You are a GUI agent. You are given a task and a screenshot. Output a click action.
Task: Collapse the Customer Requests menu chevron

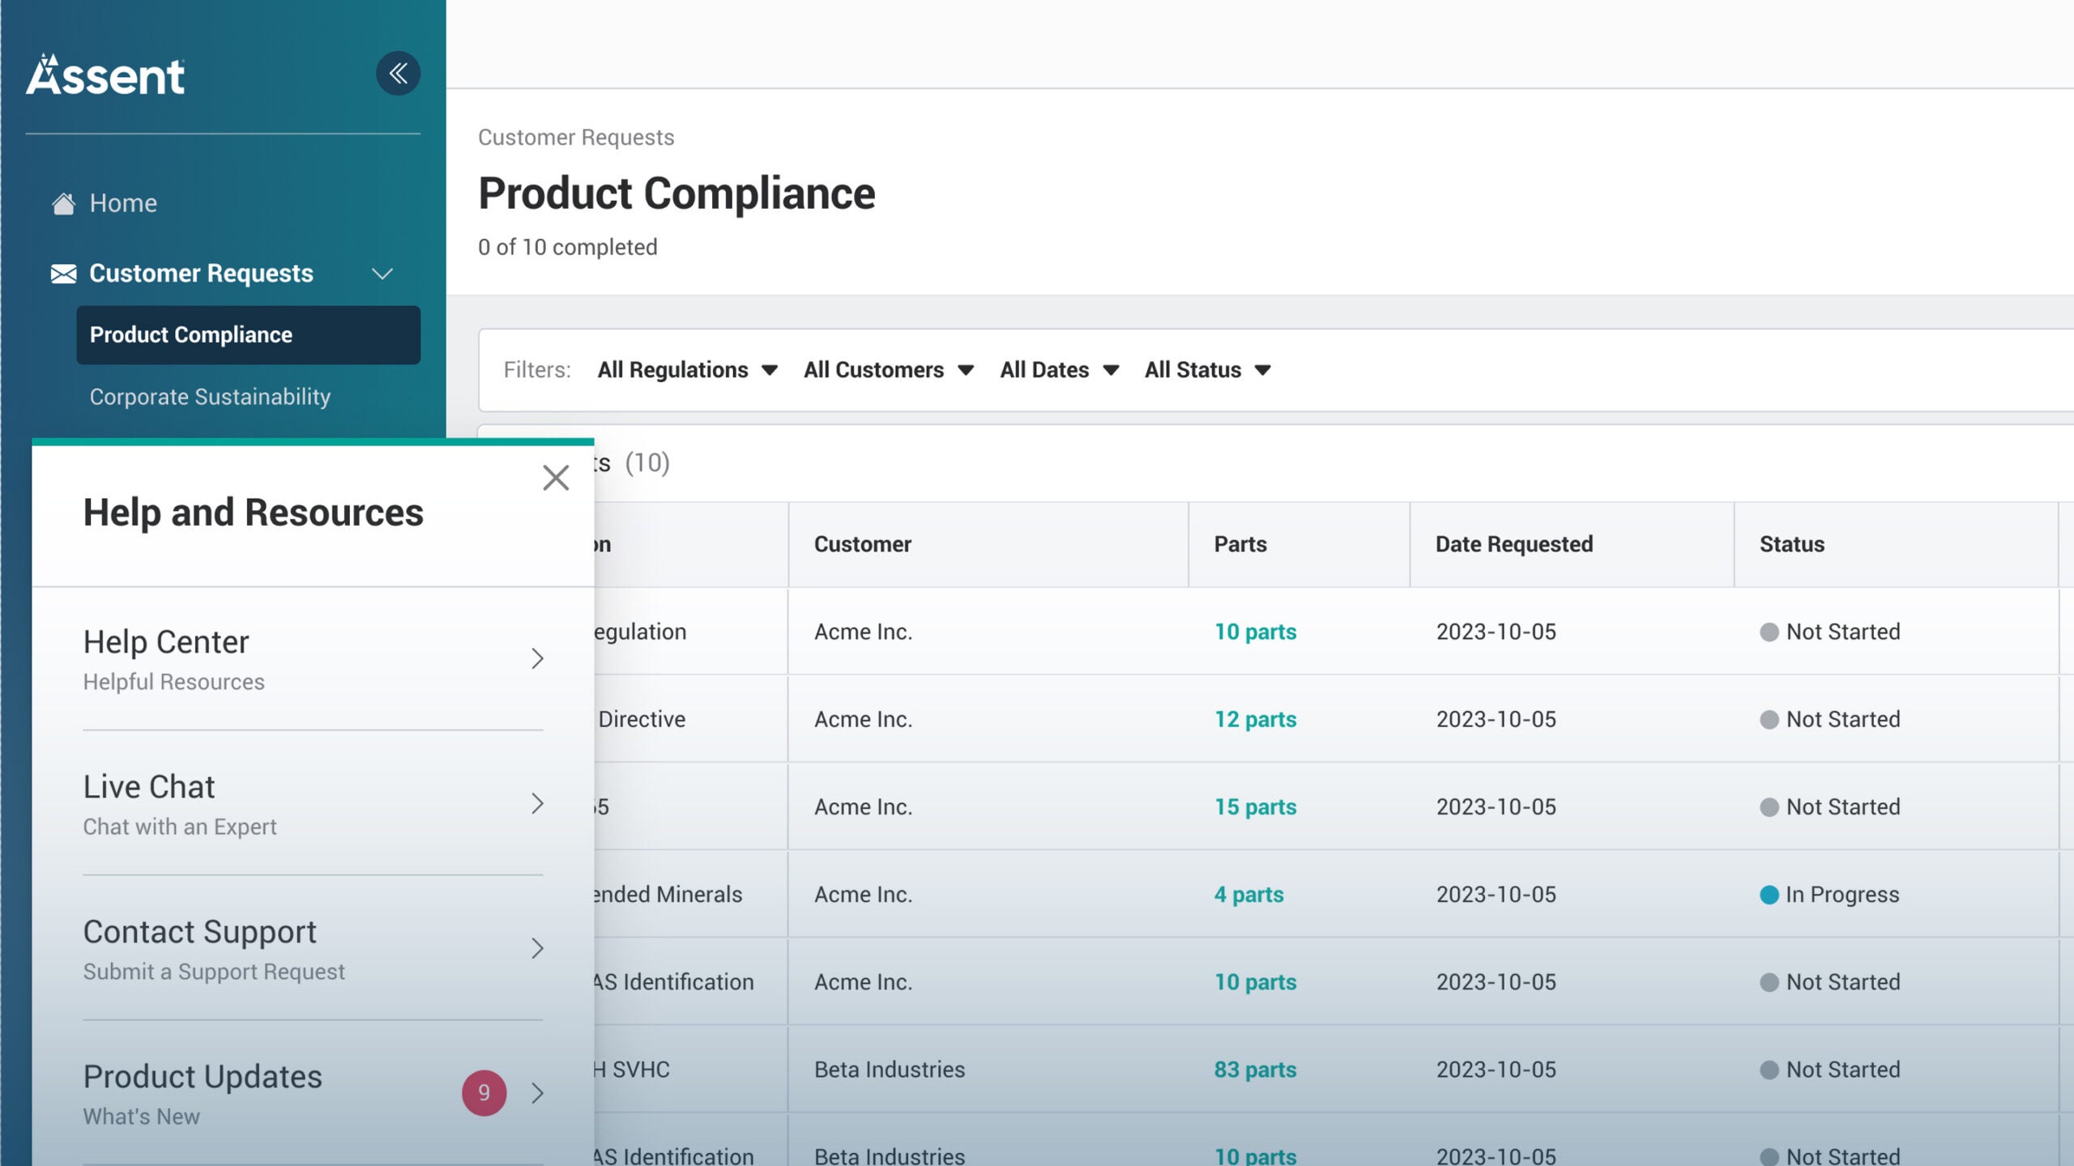pyautogui.click(x=382, y=274)
